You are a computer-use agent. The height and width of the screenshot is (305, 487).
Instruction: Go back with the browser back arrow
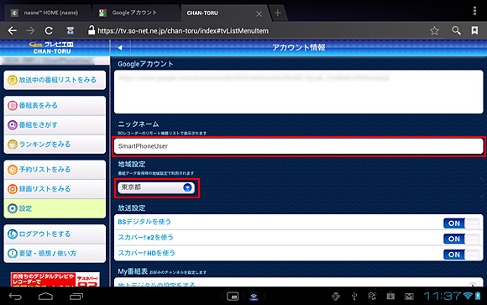(x=12, y=30)
